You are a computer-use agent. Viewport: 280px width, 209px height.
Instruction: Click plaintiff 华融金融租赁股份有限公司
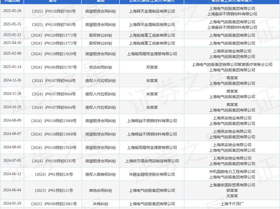(152, 174)
